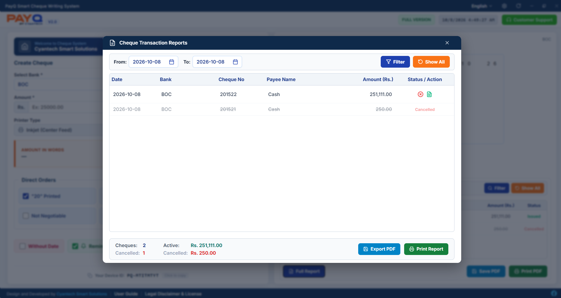Click the home icon in the welcome banner
561x298 pixels.
point(25,47)
